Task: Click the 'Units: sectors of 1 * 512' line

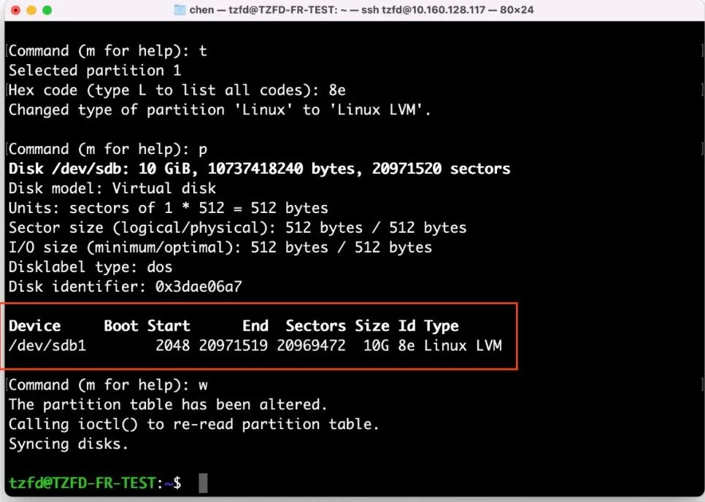Action: pyautogui.click(x=168, y=208)
